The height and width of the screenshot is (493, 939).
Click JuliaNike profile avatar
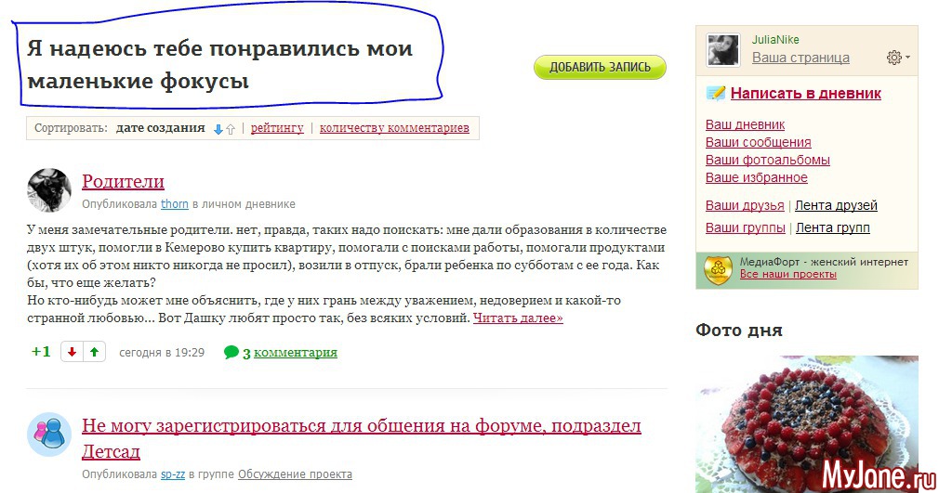[x=723, y=50]
